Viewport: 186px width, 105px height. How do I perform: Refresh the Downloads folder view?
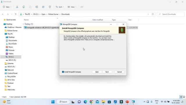pos(153,14)
